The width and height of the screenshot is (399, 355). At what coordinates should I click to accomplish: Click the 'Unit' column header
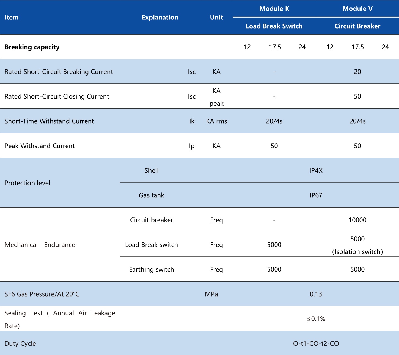[216, 17]
